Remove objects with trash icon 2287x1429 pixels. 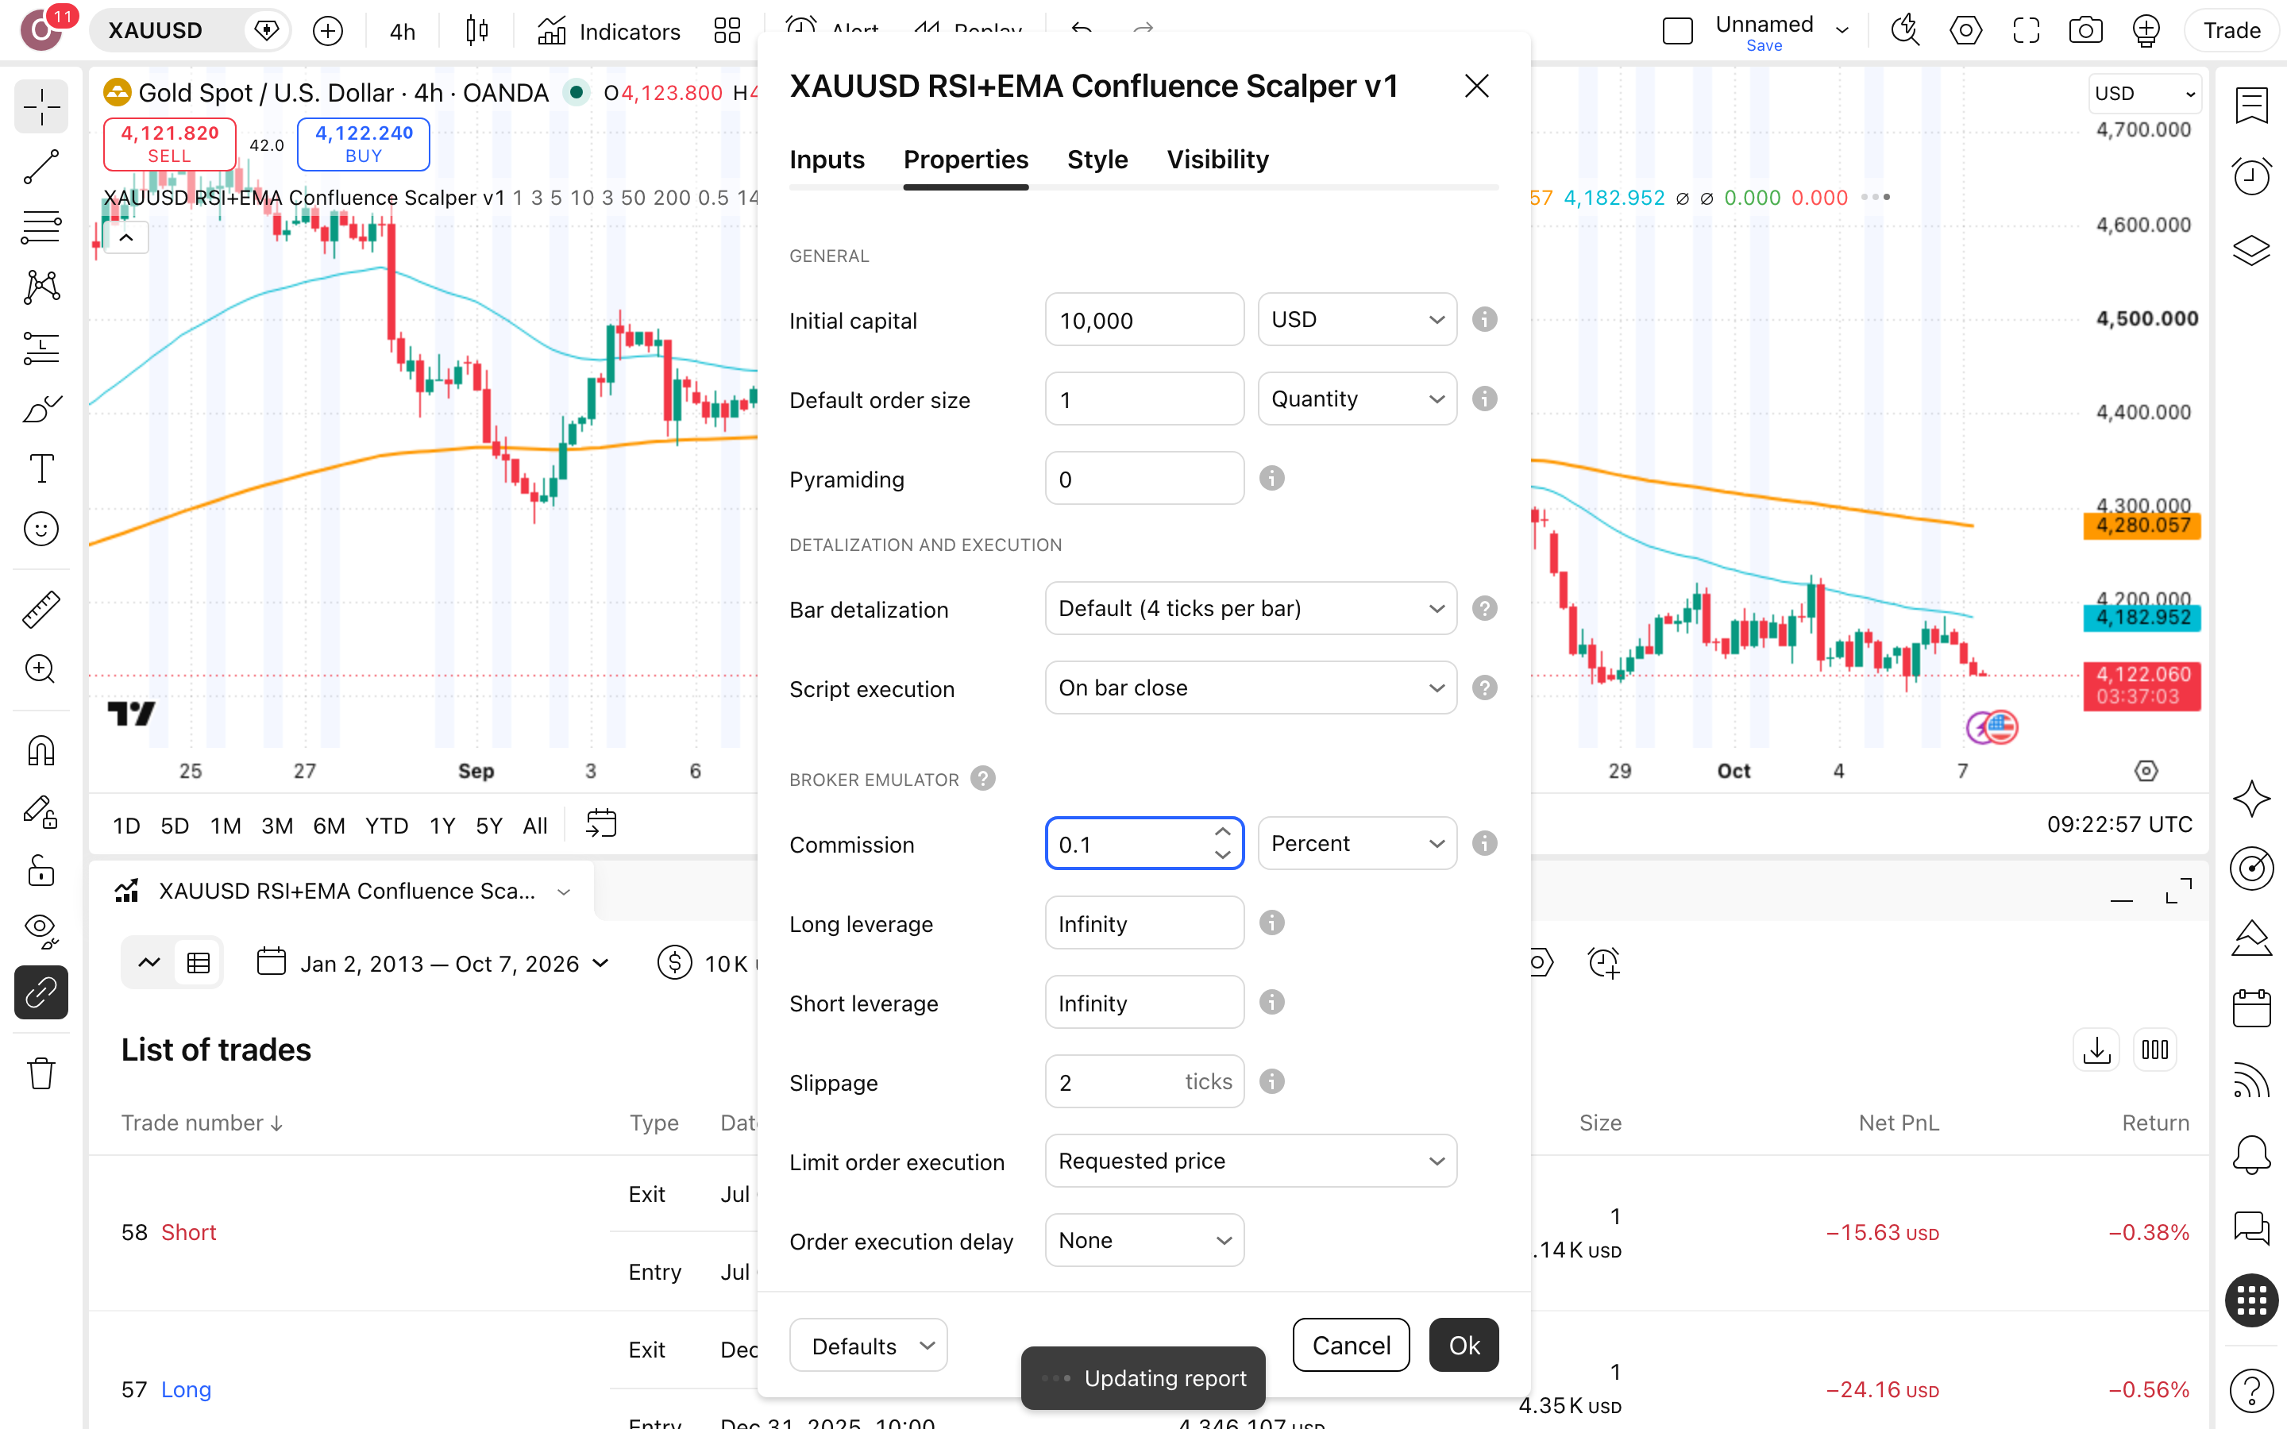pyautogui.click(x=40, y=1073)
